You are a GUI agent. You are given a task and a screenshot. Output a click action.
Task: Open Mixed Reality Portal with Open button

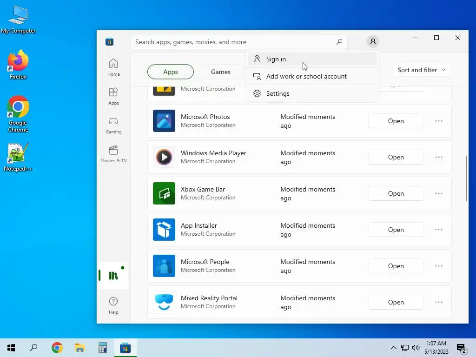(x=396, y=302)
